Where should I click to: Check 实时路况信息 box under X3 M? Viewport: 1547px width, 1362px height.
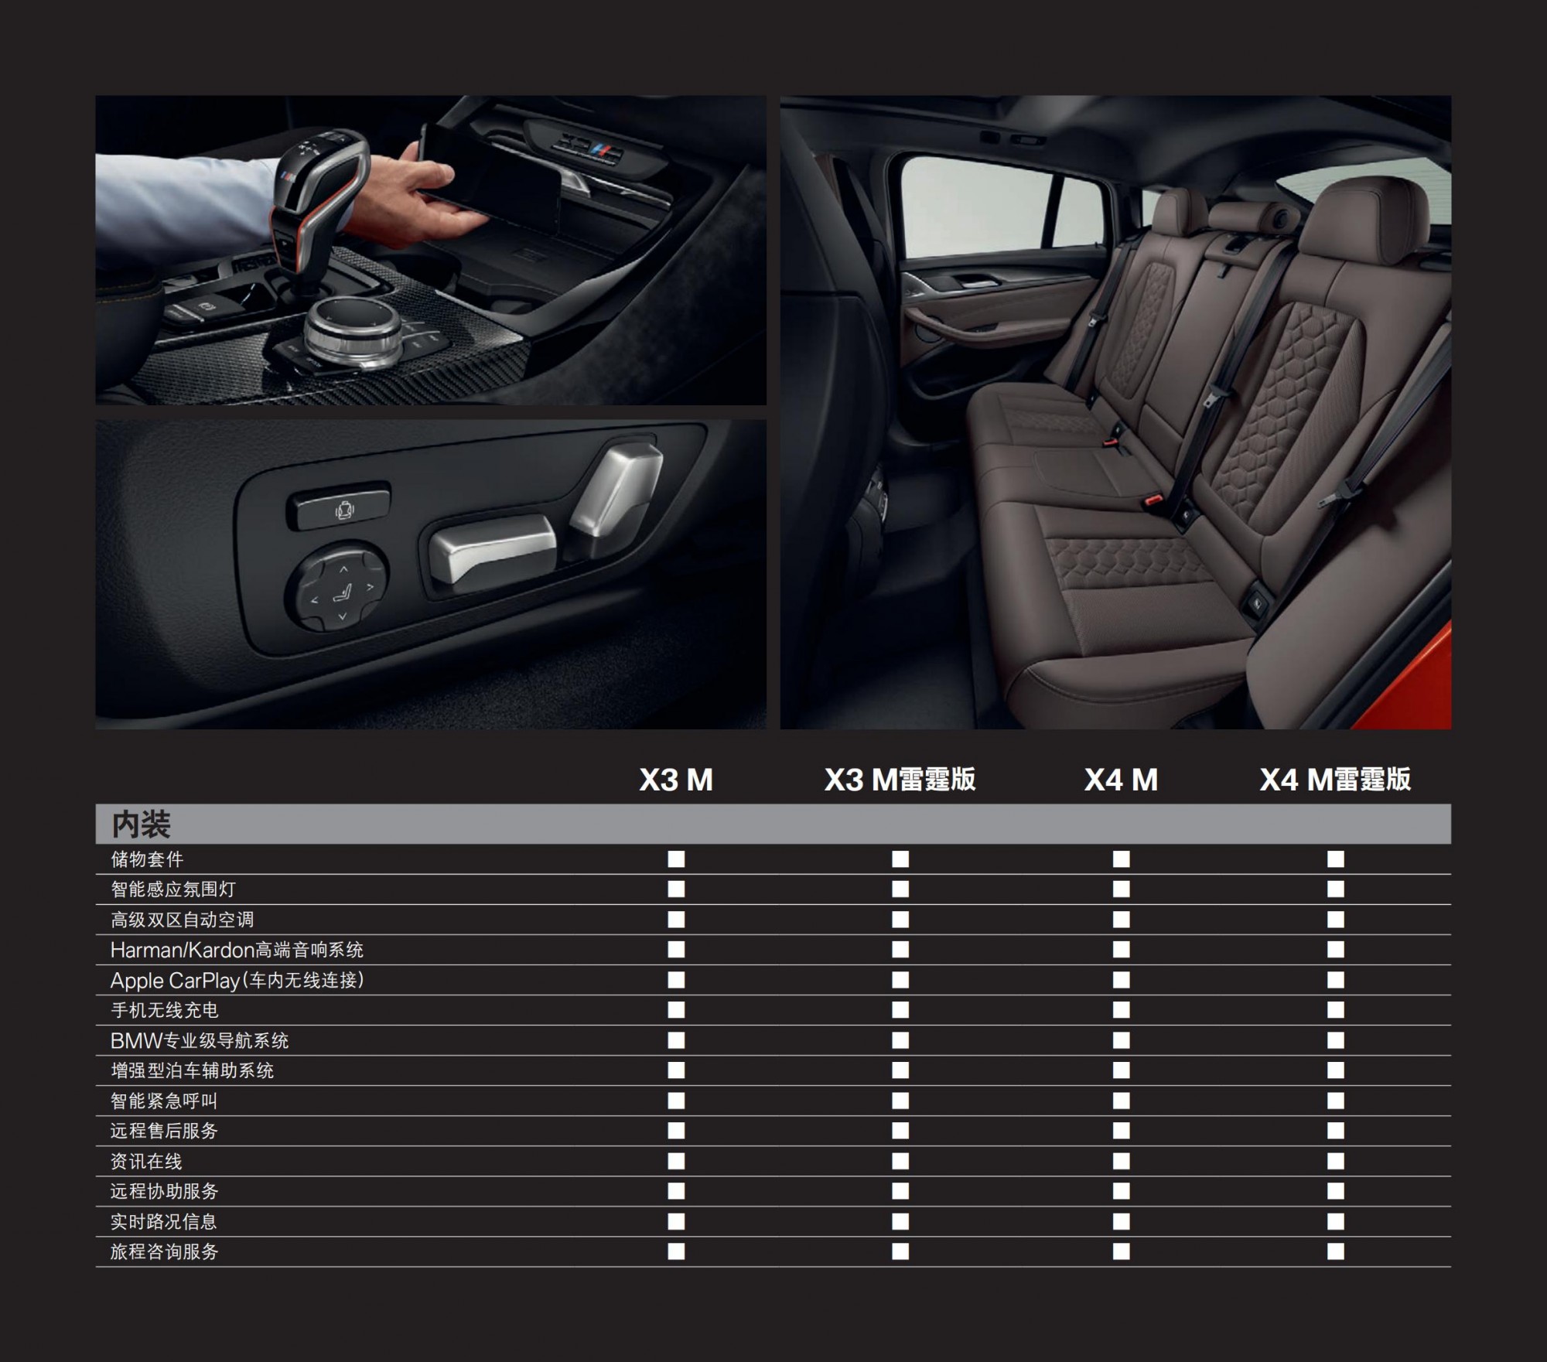(x=676, y=1221)
